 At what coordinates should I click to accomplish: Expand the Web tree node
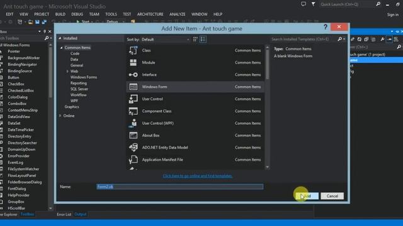(x=67, y=71)
